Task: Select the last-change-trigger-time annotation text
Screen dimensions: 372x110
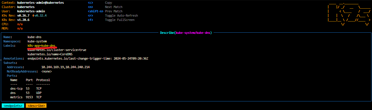Action: tap(88, 58)
